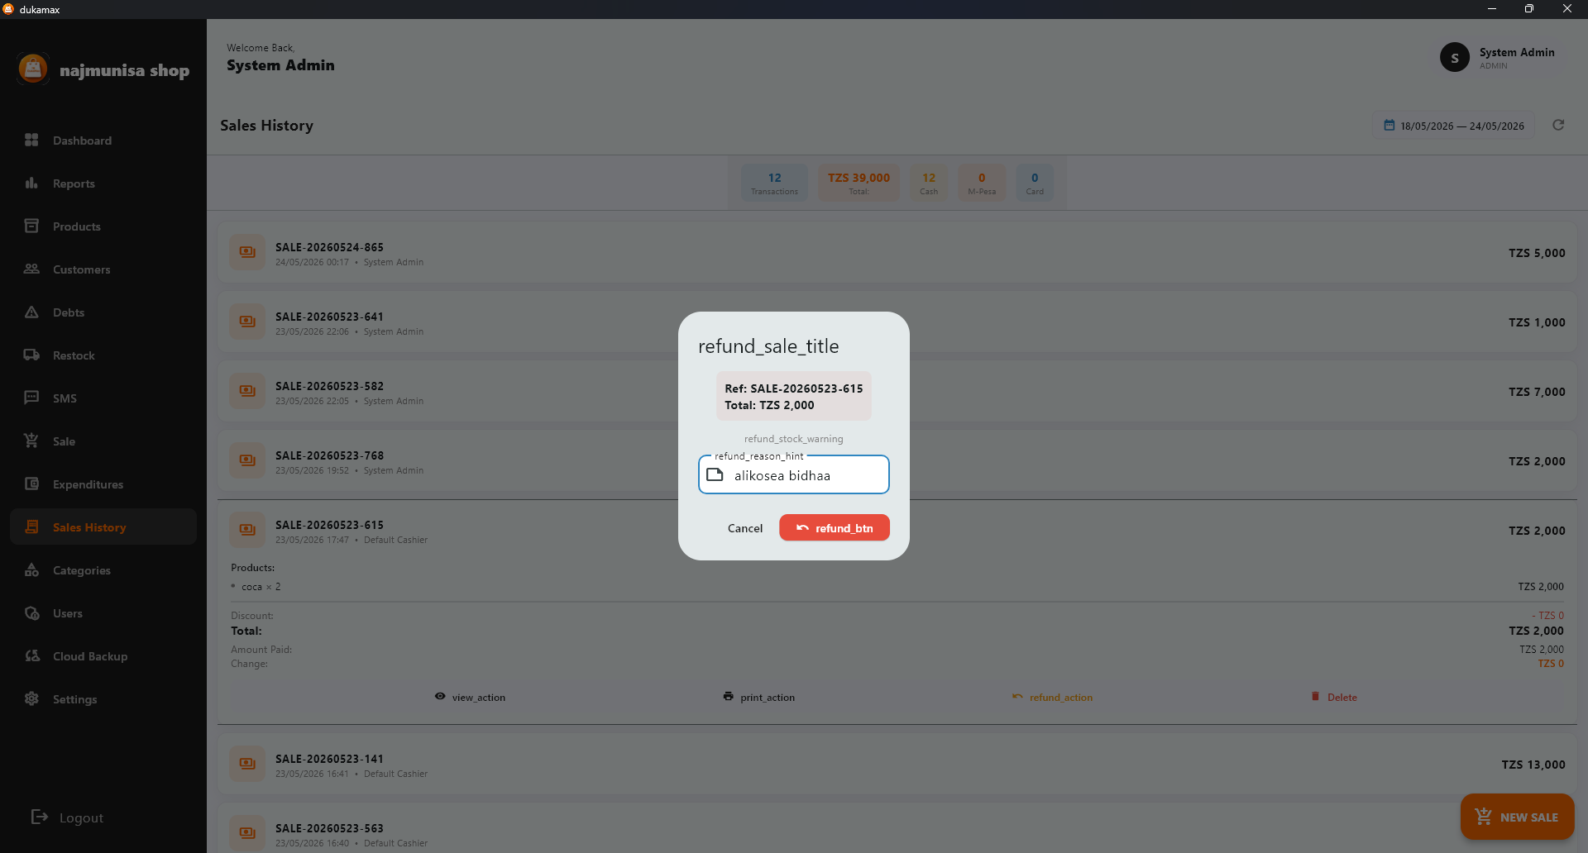1588x853 pixels.
Task: Click the Users shield icon
Action: pos(31,612)
